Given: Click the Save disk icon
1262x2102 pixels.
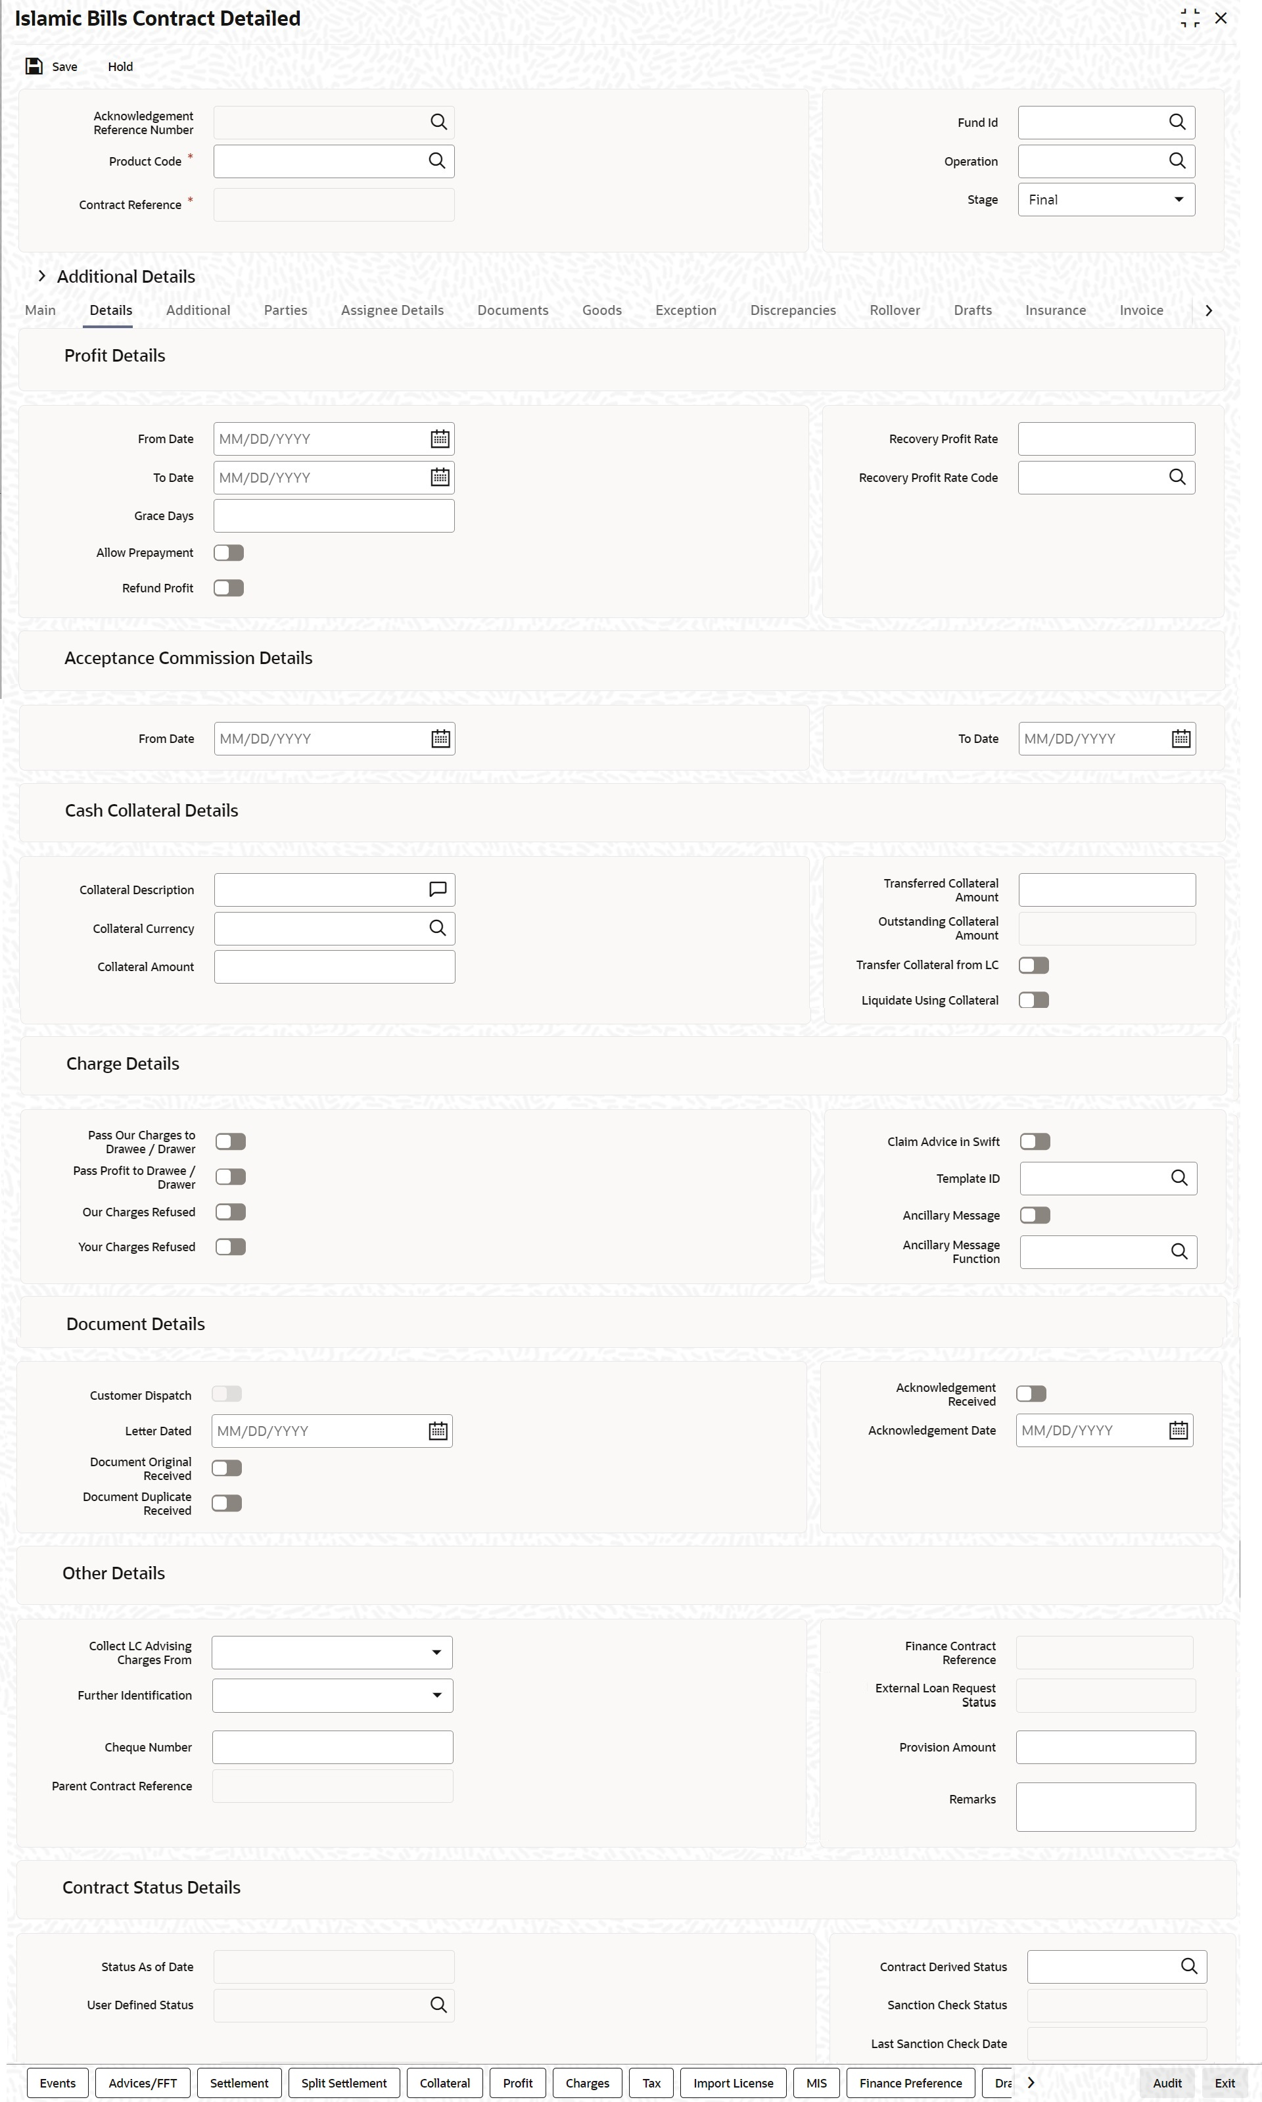Looking at the screenshot, I should click(34, 66).
